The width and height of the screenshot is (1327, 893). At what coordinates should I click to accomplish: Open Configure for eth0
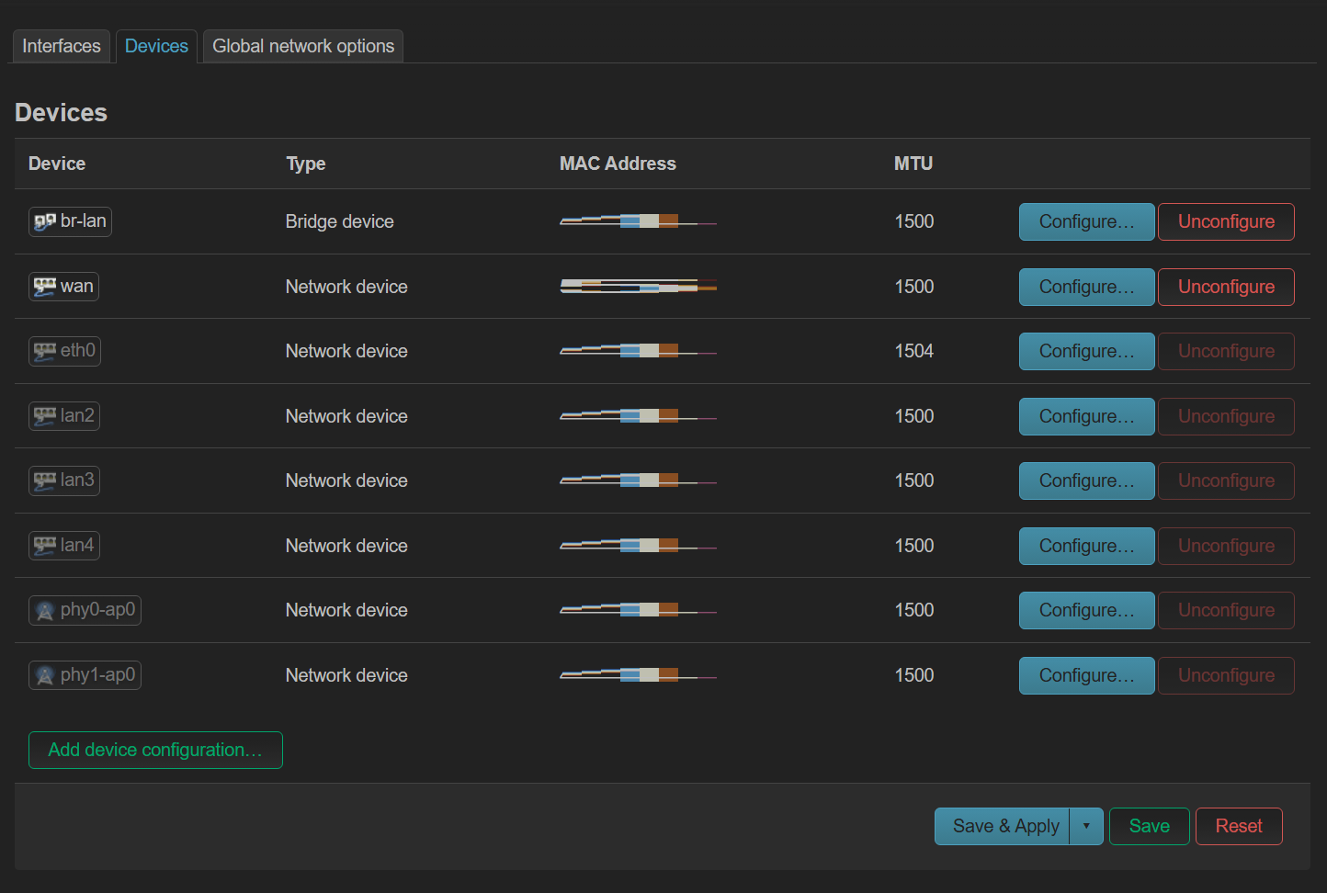(1086, 351)
